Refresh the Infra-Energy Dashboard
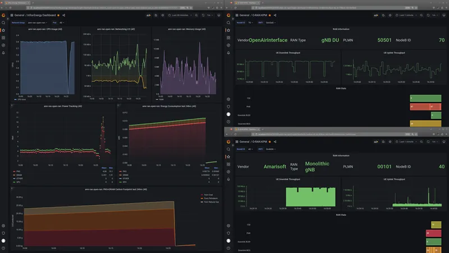The height and width of the screenshot is (253, 449). tap(203, 15)
